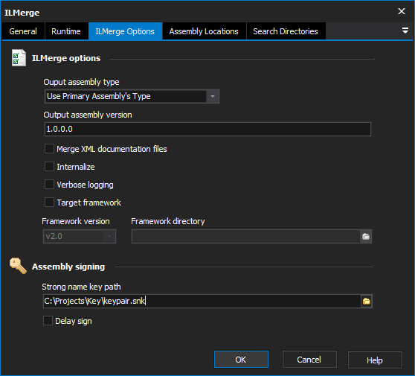This screenshot has width=415, height=376.
Task: Open the tab overflow menu icon
Action: [405, 31]
